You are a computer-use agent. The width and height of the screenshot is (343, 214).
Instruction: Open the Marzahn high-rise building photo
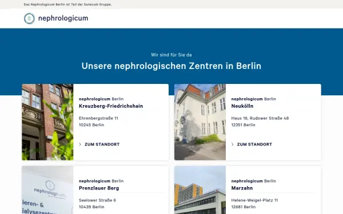pyautogui.click(x=200, y=190)
